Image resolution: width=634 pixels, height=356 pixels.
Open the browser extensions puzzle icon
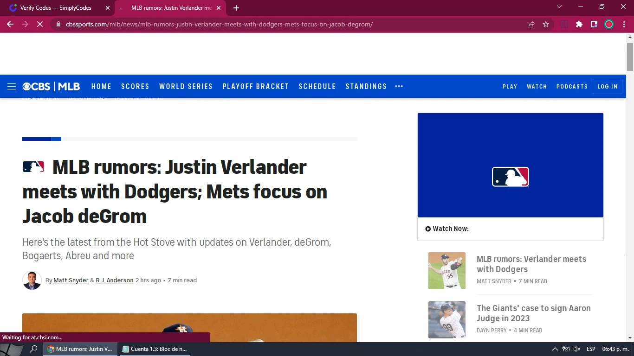click(579, 24)
